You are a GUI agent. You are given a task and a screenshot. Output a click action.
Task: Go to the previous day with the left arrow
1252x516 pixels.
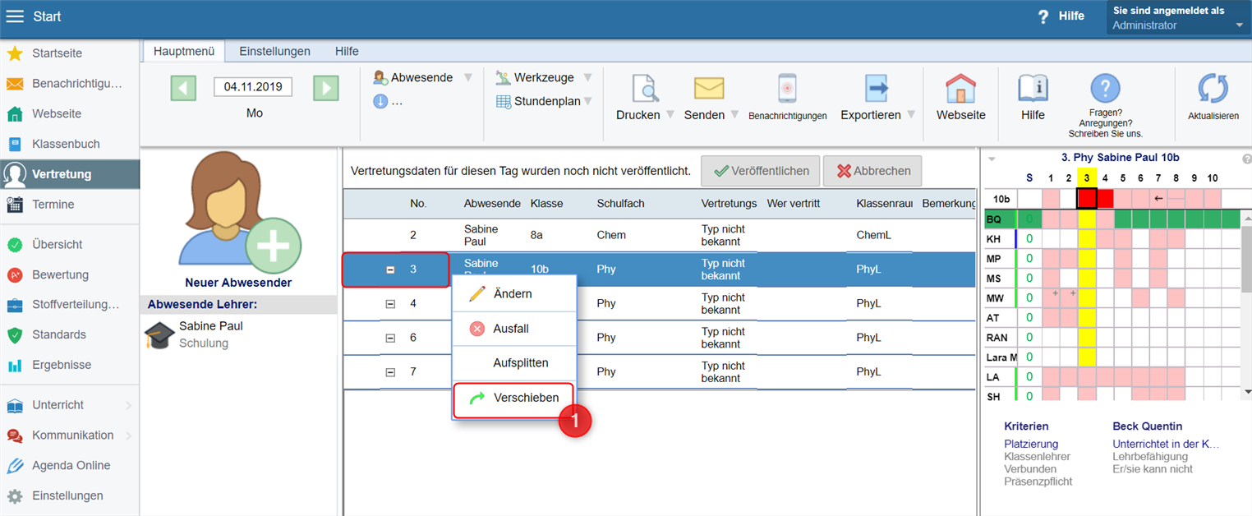[x=183, y=88]
